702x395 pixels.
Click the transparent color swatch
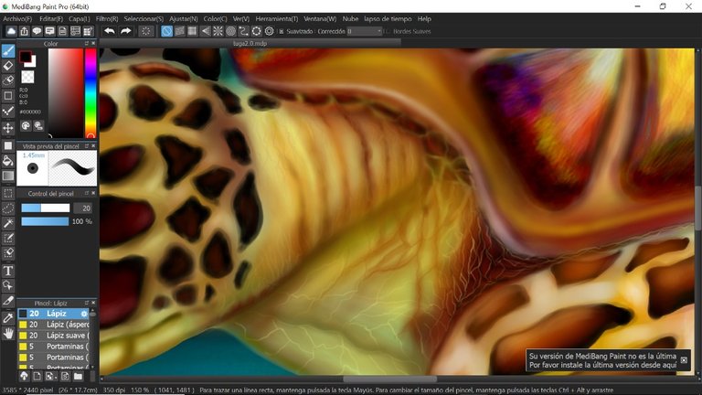click(27, 77)
